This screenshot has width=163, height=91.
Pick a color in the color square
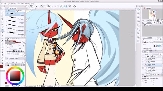15,76
